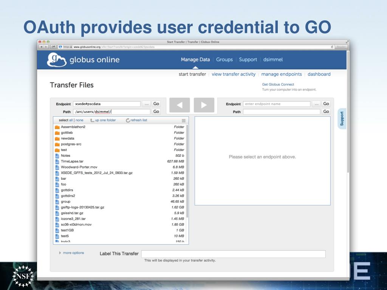Open the Manage Data tab

click(195, 59)
